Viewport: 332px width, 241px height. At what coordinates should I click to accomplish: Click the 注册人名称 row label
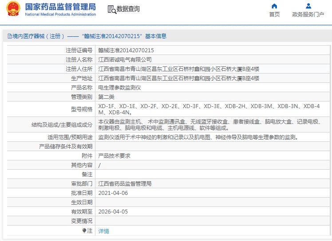coord(79,60)
